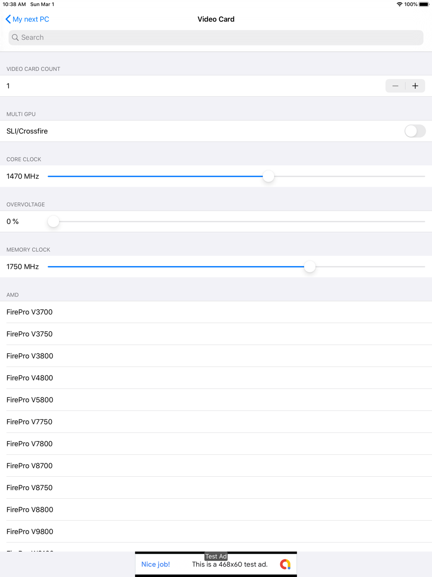Pick the FirePro V5800 entry
Image resolution: width=432 pixels, height=577 pixels.
point(216,400)
